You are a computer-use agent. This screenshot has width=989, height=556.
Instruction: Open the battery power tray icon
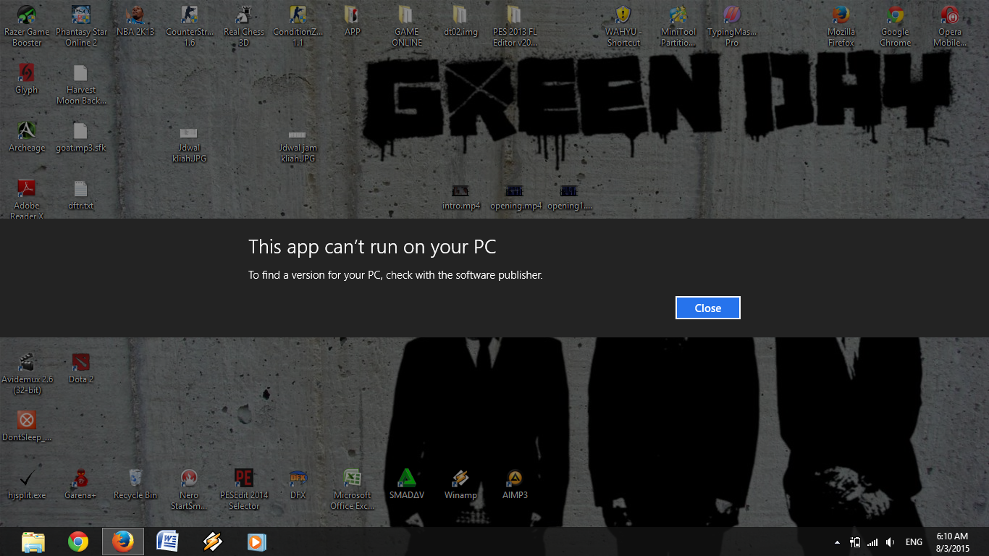855,542
